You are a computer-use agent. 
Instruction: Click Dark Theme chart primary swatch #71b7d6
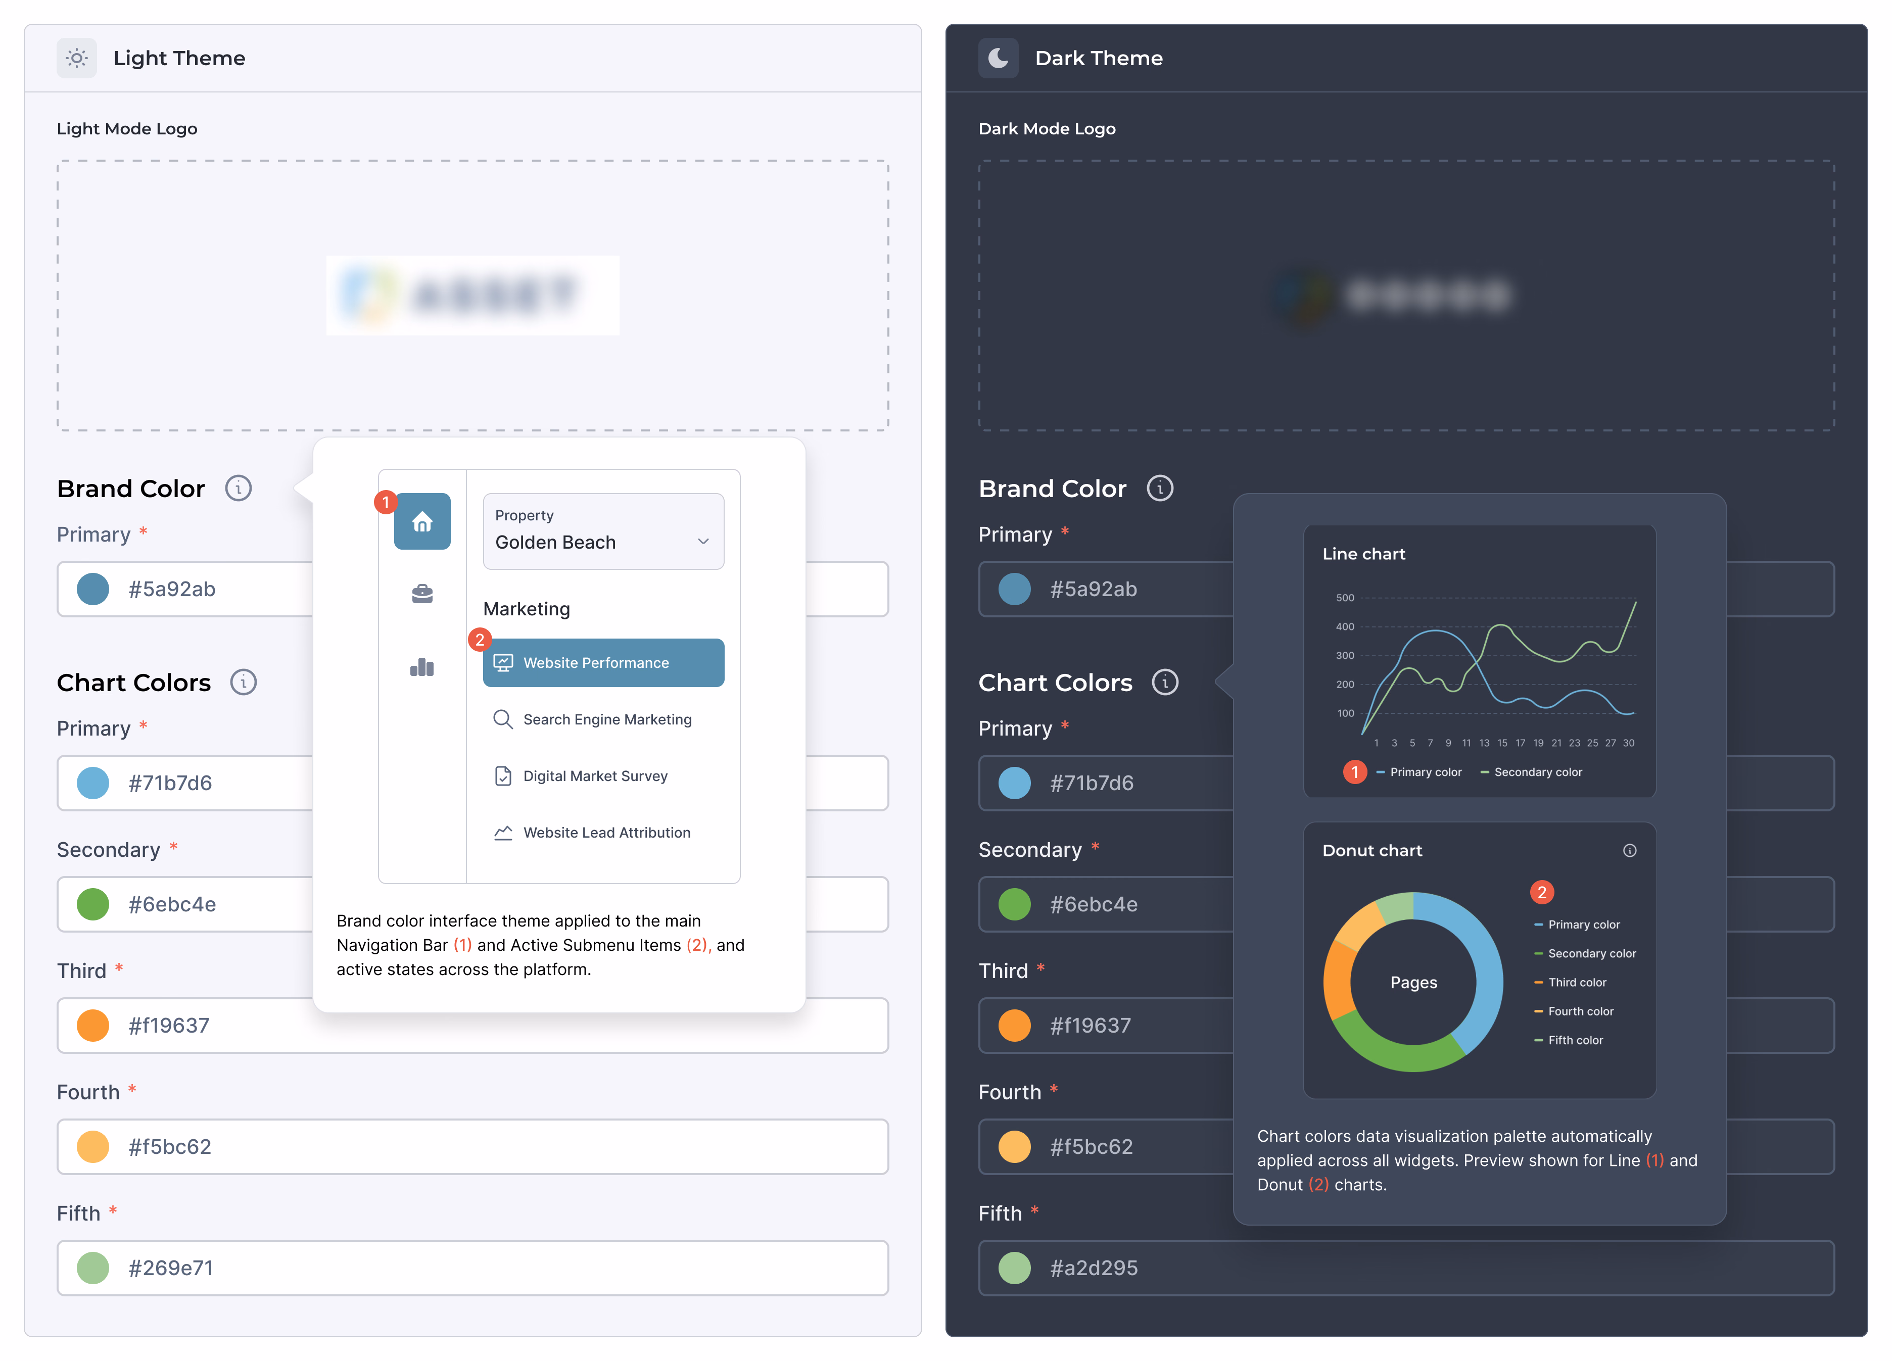pos(1014,783)
